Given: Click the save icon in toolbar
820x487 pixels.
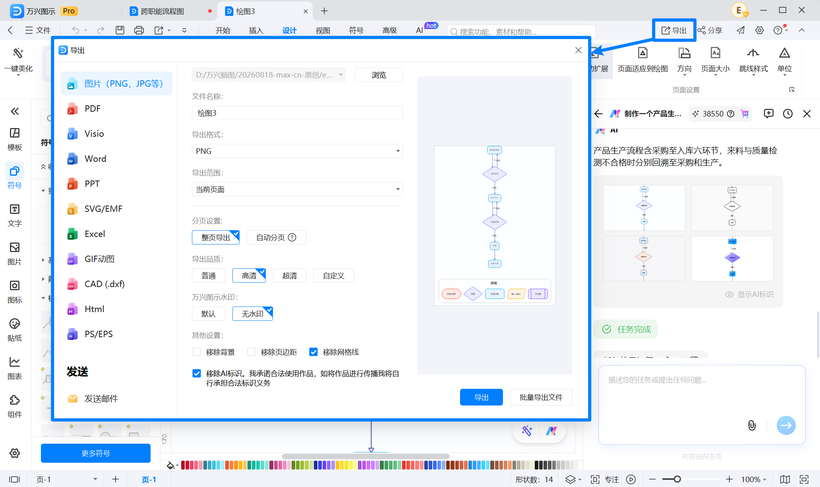Looking at the screenshot, I should pos(120,30).
